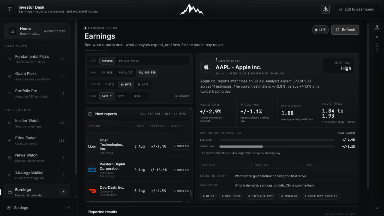Select the 30 DAYS window option
The image size is (384, 216).
143,85
